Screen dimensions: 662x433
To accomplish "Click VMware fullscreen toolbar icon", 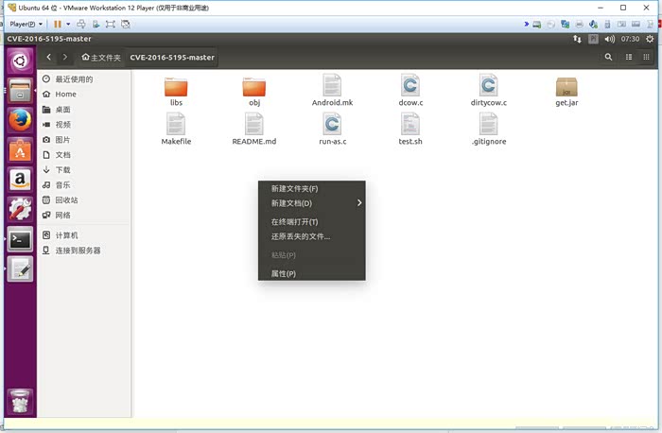I will (x=111, y=24).
